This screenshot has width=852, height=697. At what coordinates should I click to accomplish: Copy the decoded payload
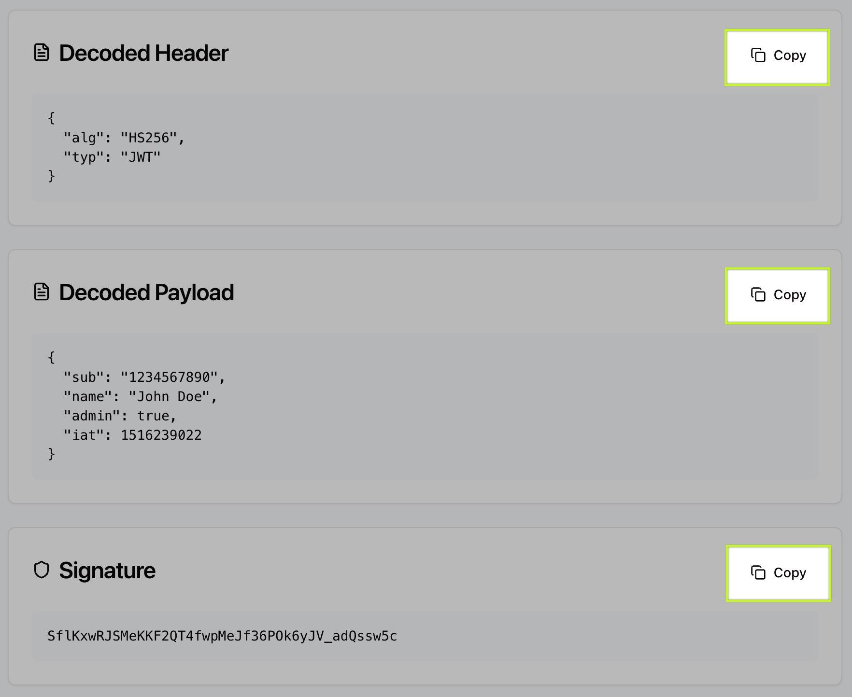point(777,295)
